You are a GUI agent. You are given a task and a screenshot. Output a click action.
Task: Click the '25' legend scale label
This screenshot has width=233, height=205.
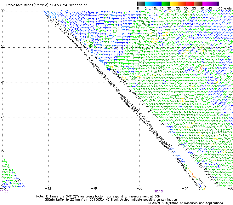[178, 9]
